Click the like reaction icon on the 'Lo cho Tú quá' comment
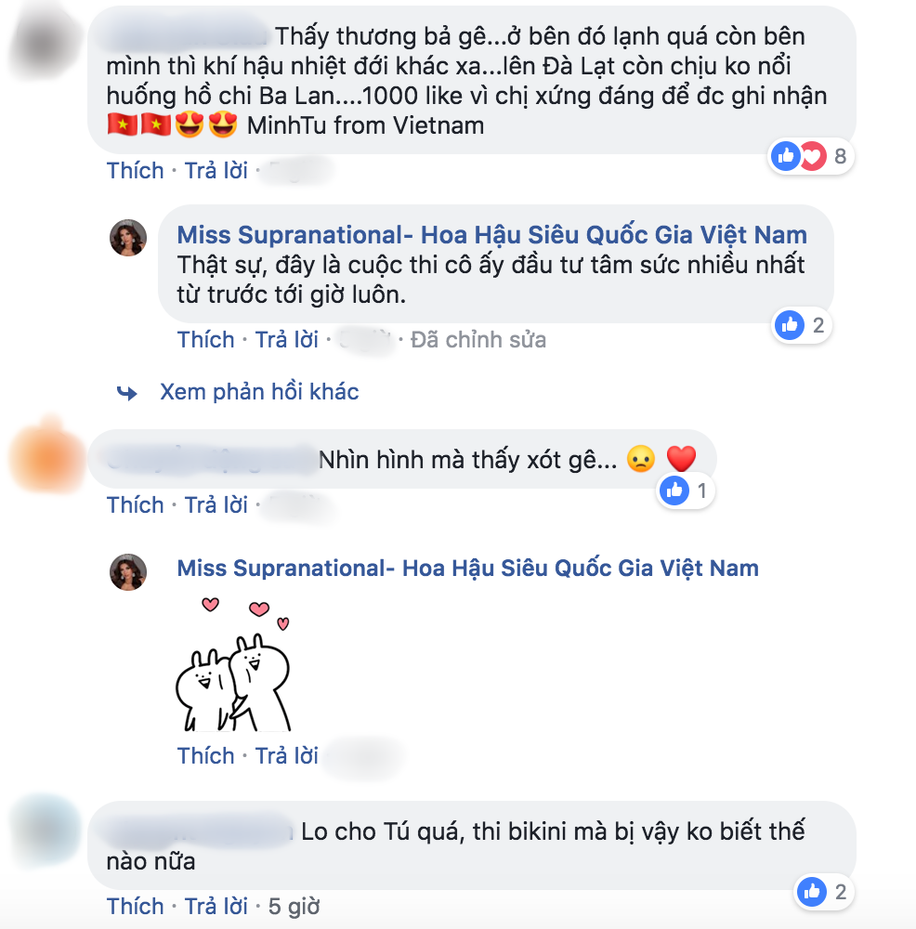Viewport: 916px width, 929px height. [812, 891]
